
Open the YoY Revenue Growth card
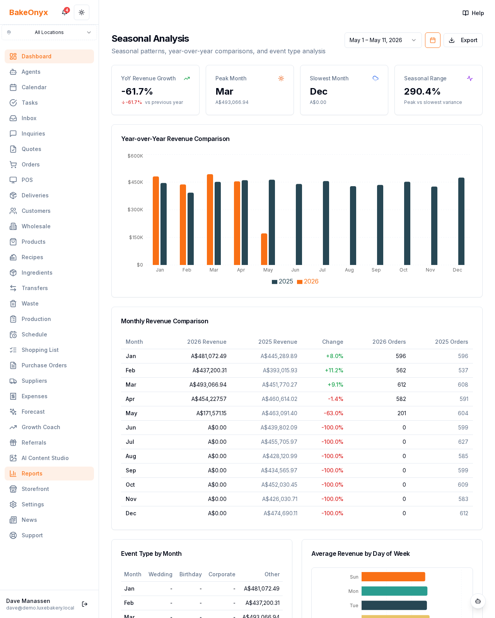point(155,90)
